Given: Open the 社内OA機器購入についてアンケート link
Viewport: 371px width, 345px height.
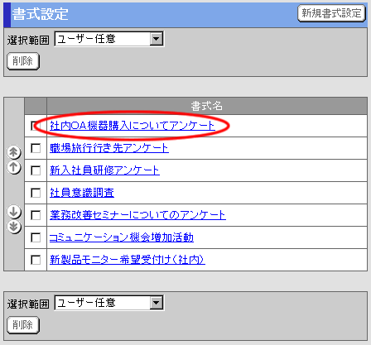Looking at the screenshot, I should [x=132, y=126].
